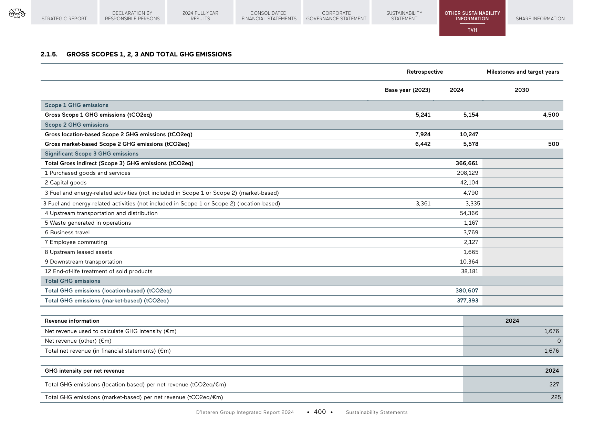Select Purchased goods value 208,129

click(x=468, y=173)
